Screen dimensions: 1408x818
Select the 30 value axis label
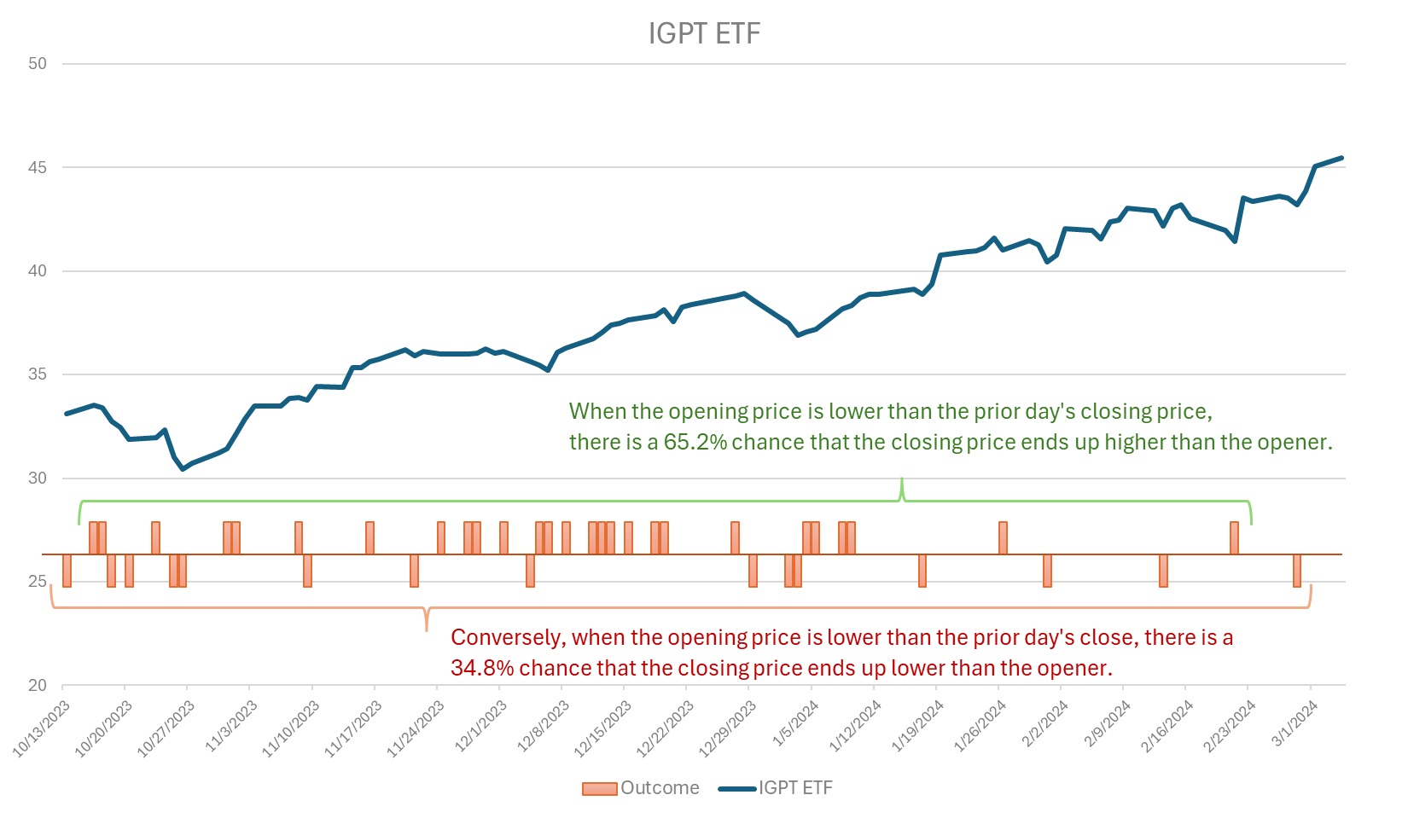(38, 478)
